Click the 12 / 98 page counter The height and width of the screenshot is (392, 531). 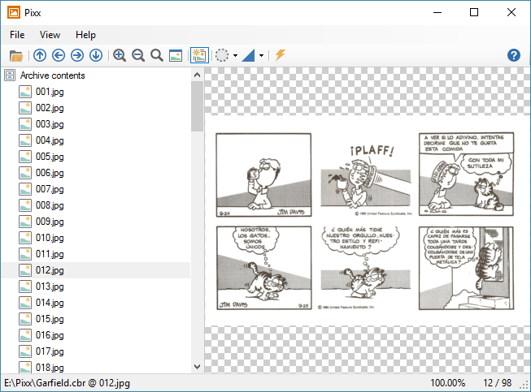point(497,383)
